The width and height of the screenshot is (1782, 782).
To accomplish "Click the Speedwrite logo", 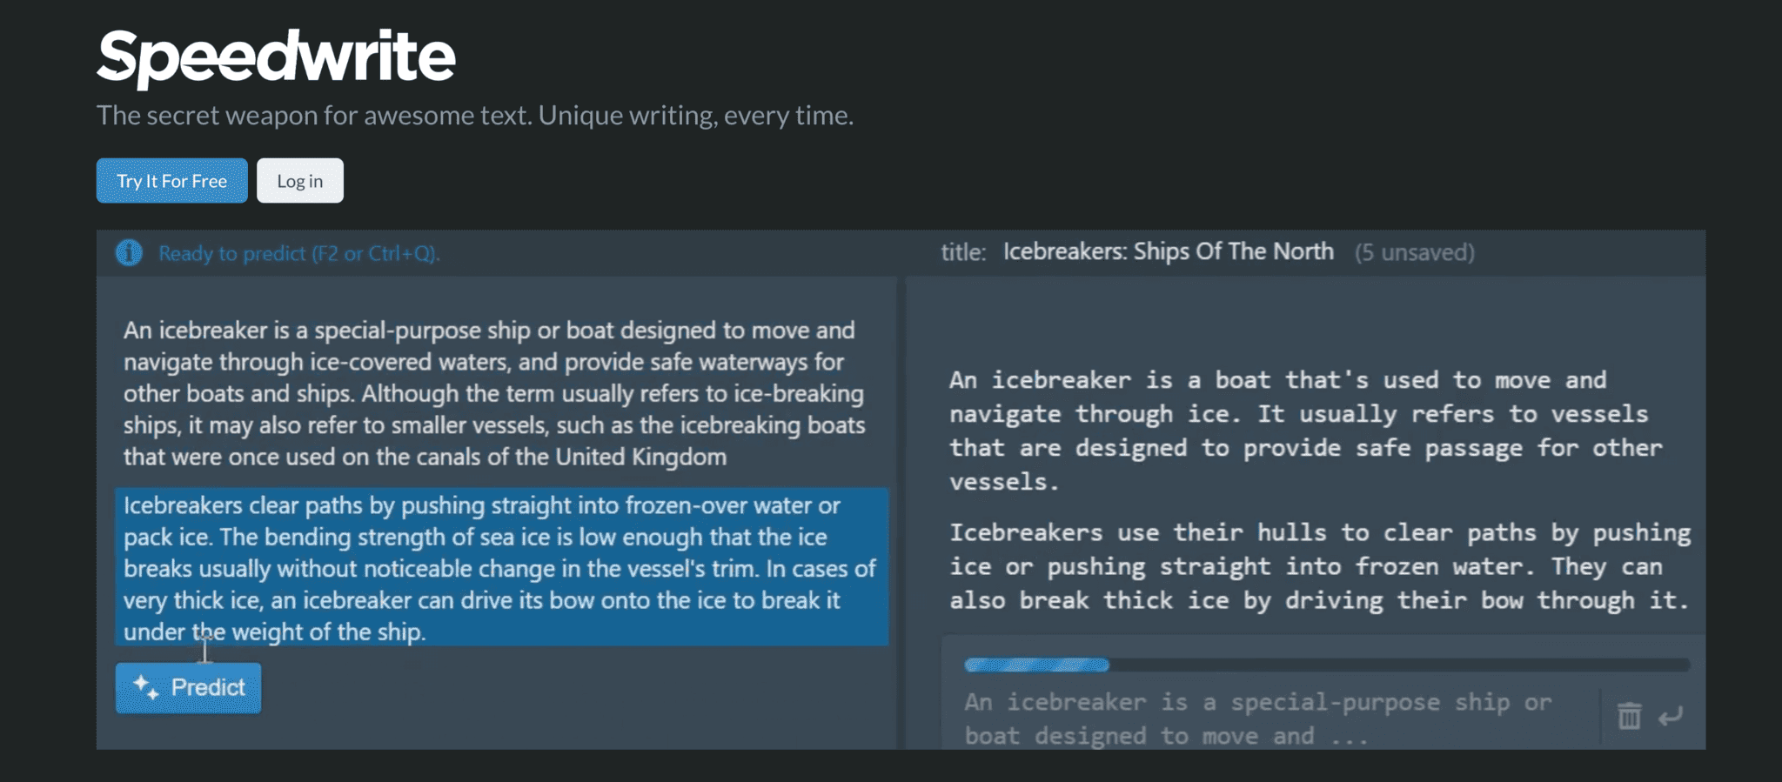I will [x=276, y=56].
